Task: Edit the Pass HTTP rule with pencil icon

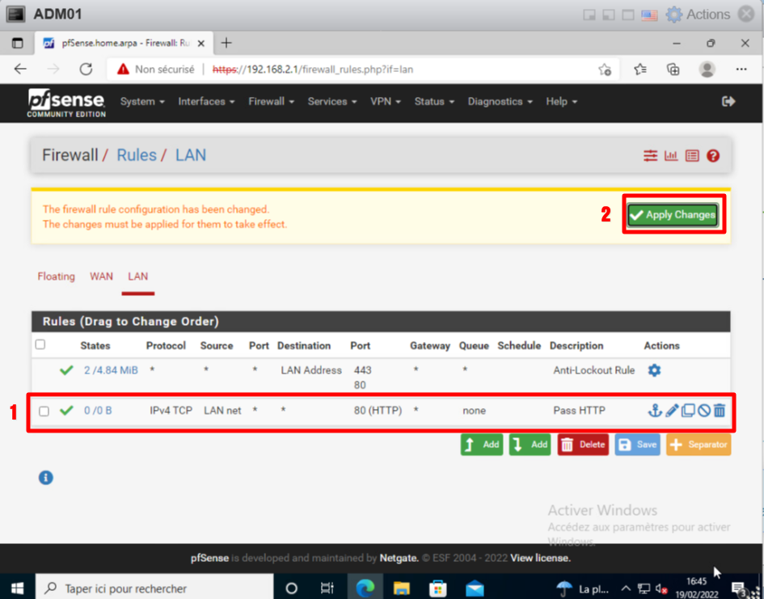Action: pyautogui.click(x=671, y=411)
